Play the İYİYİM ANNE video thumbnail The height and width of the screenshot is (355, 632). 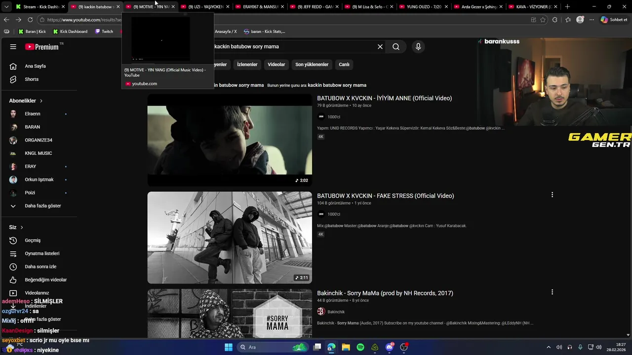pyautogui.click(x=230, y=140)
